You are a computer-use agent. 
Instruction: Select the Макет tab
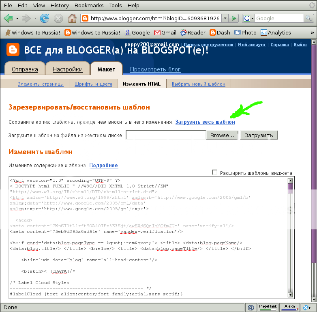pyautogui.click(x=106, y=69)
